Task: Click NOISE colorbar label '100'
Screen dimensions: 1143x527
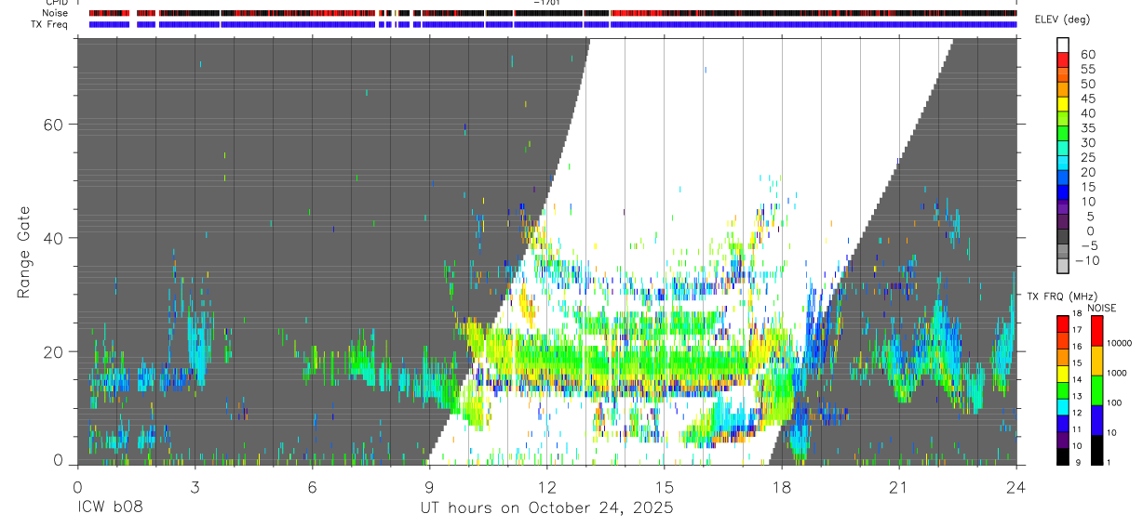Action: [1114, 402]
